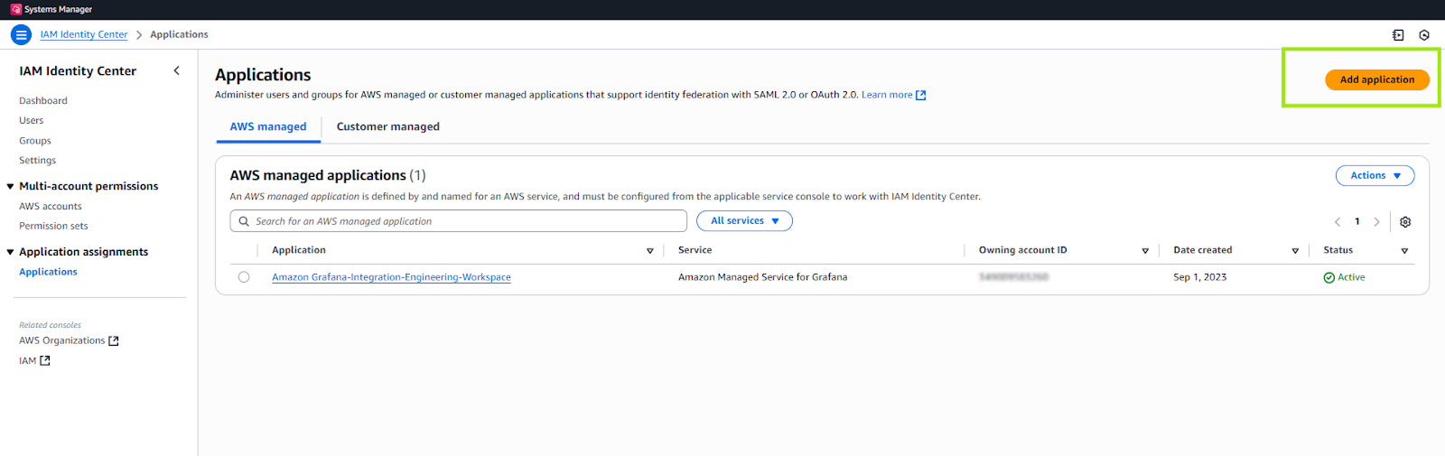
Task: Collapse the Application assignments section
Action: 11,253
